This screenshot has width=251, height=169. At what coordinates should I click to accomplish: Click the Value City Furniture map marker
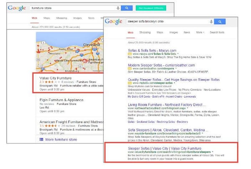(x=85, y=61)
